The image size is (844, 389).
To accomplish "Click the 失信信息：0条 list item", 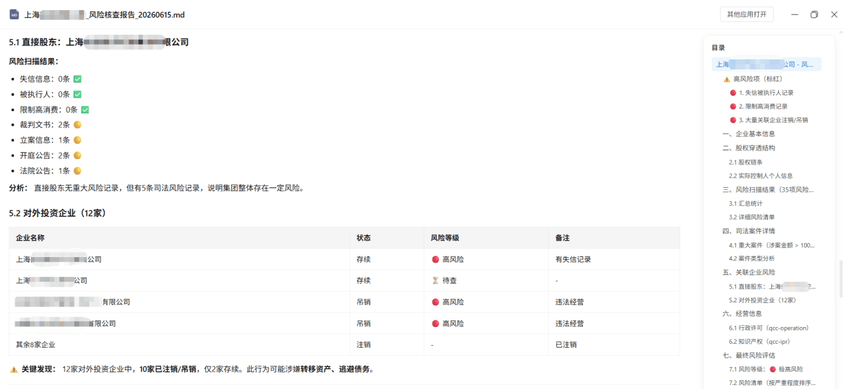I will [x=50, y=79].
